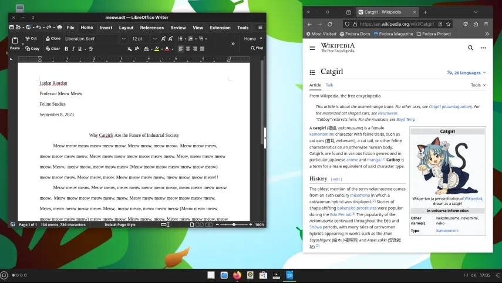Switch to the Talk tab on Wikipedia
Screen dimensions: 502x283
coord(329,85)
